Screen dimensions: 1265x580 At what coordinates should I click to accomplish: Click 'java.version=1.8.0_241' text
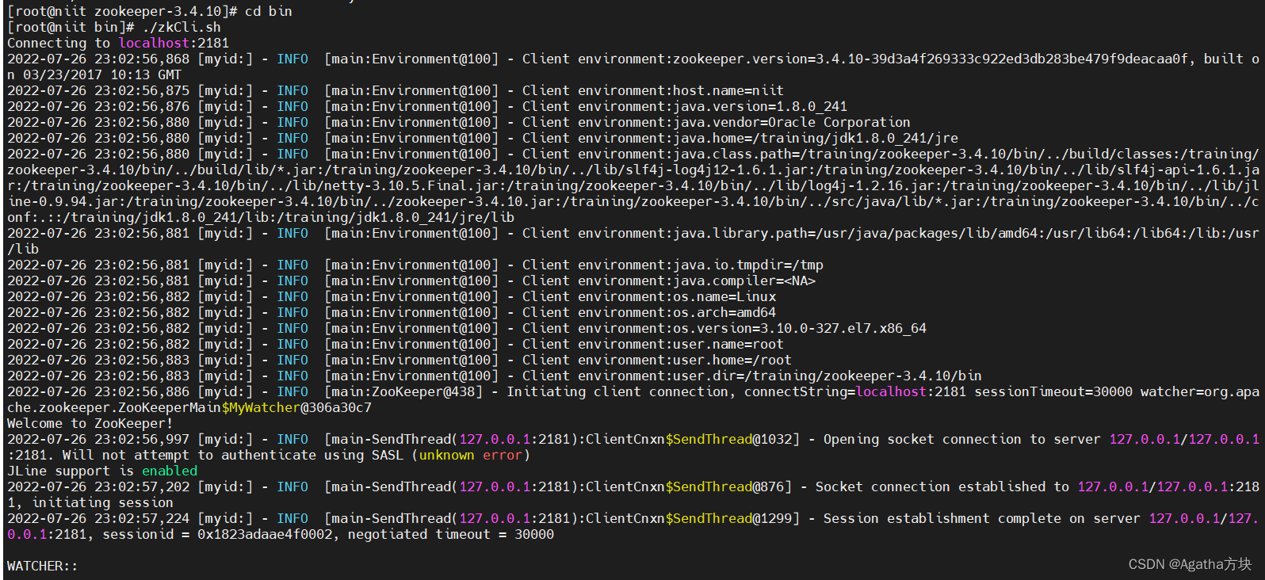coord(760,106)
